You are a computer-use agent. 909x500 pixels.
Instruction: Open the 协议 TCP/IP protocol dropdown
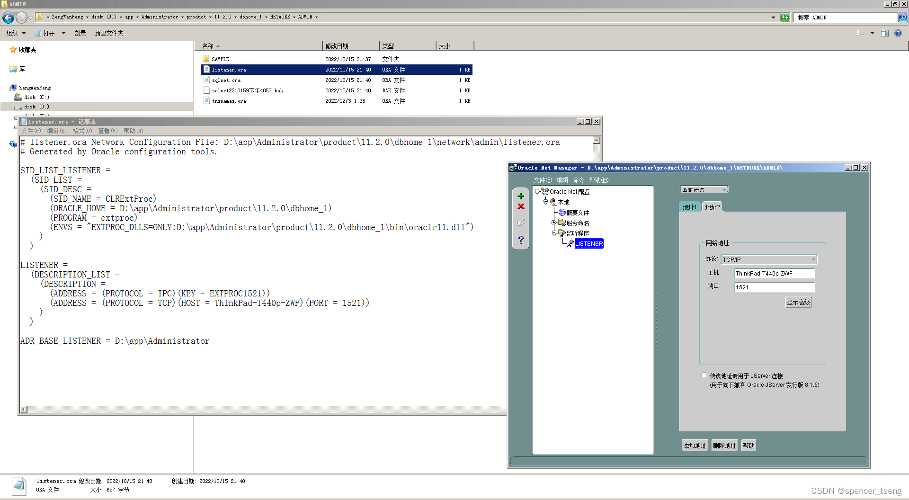(769, 259)
